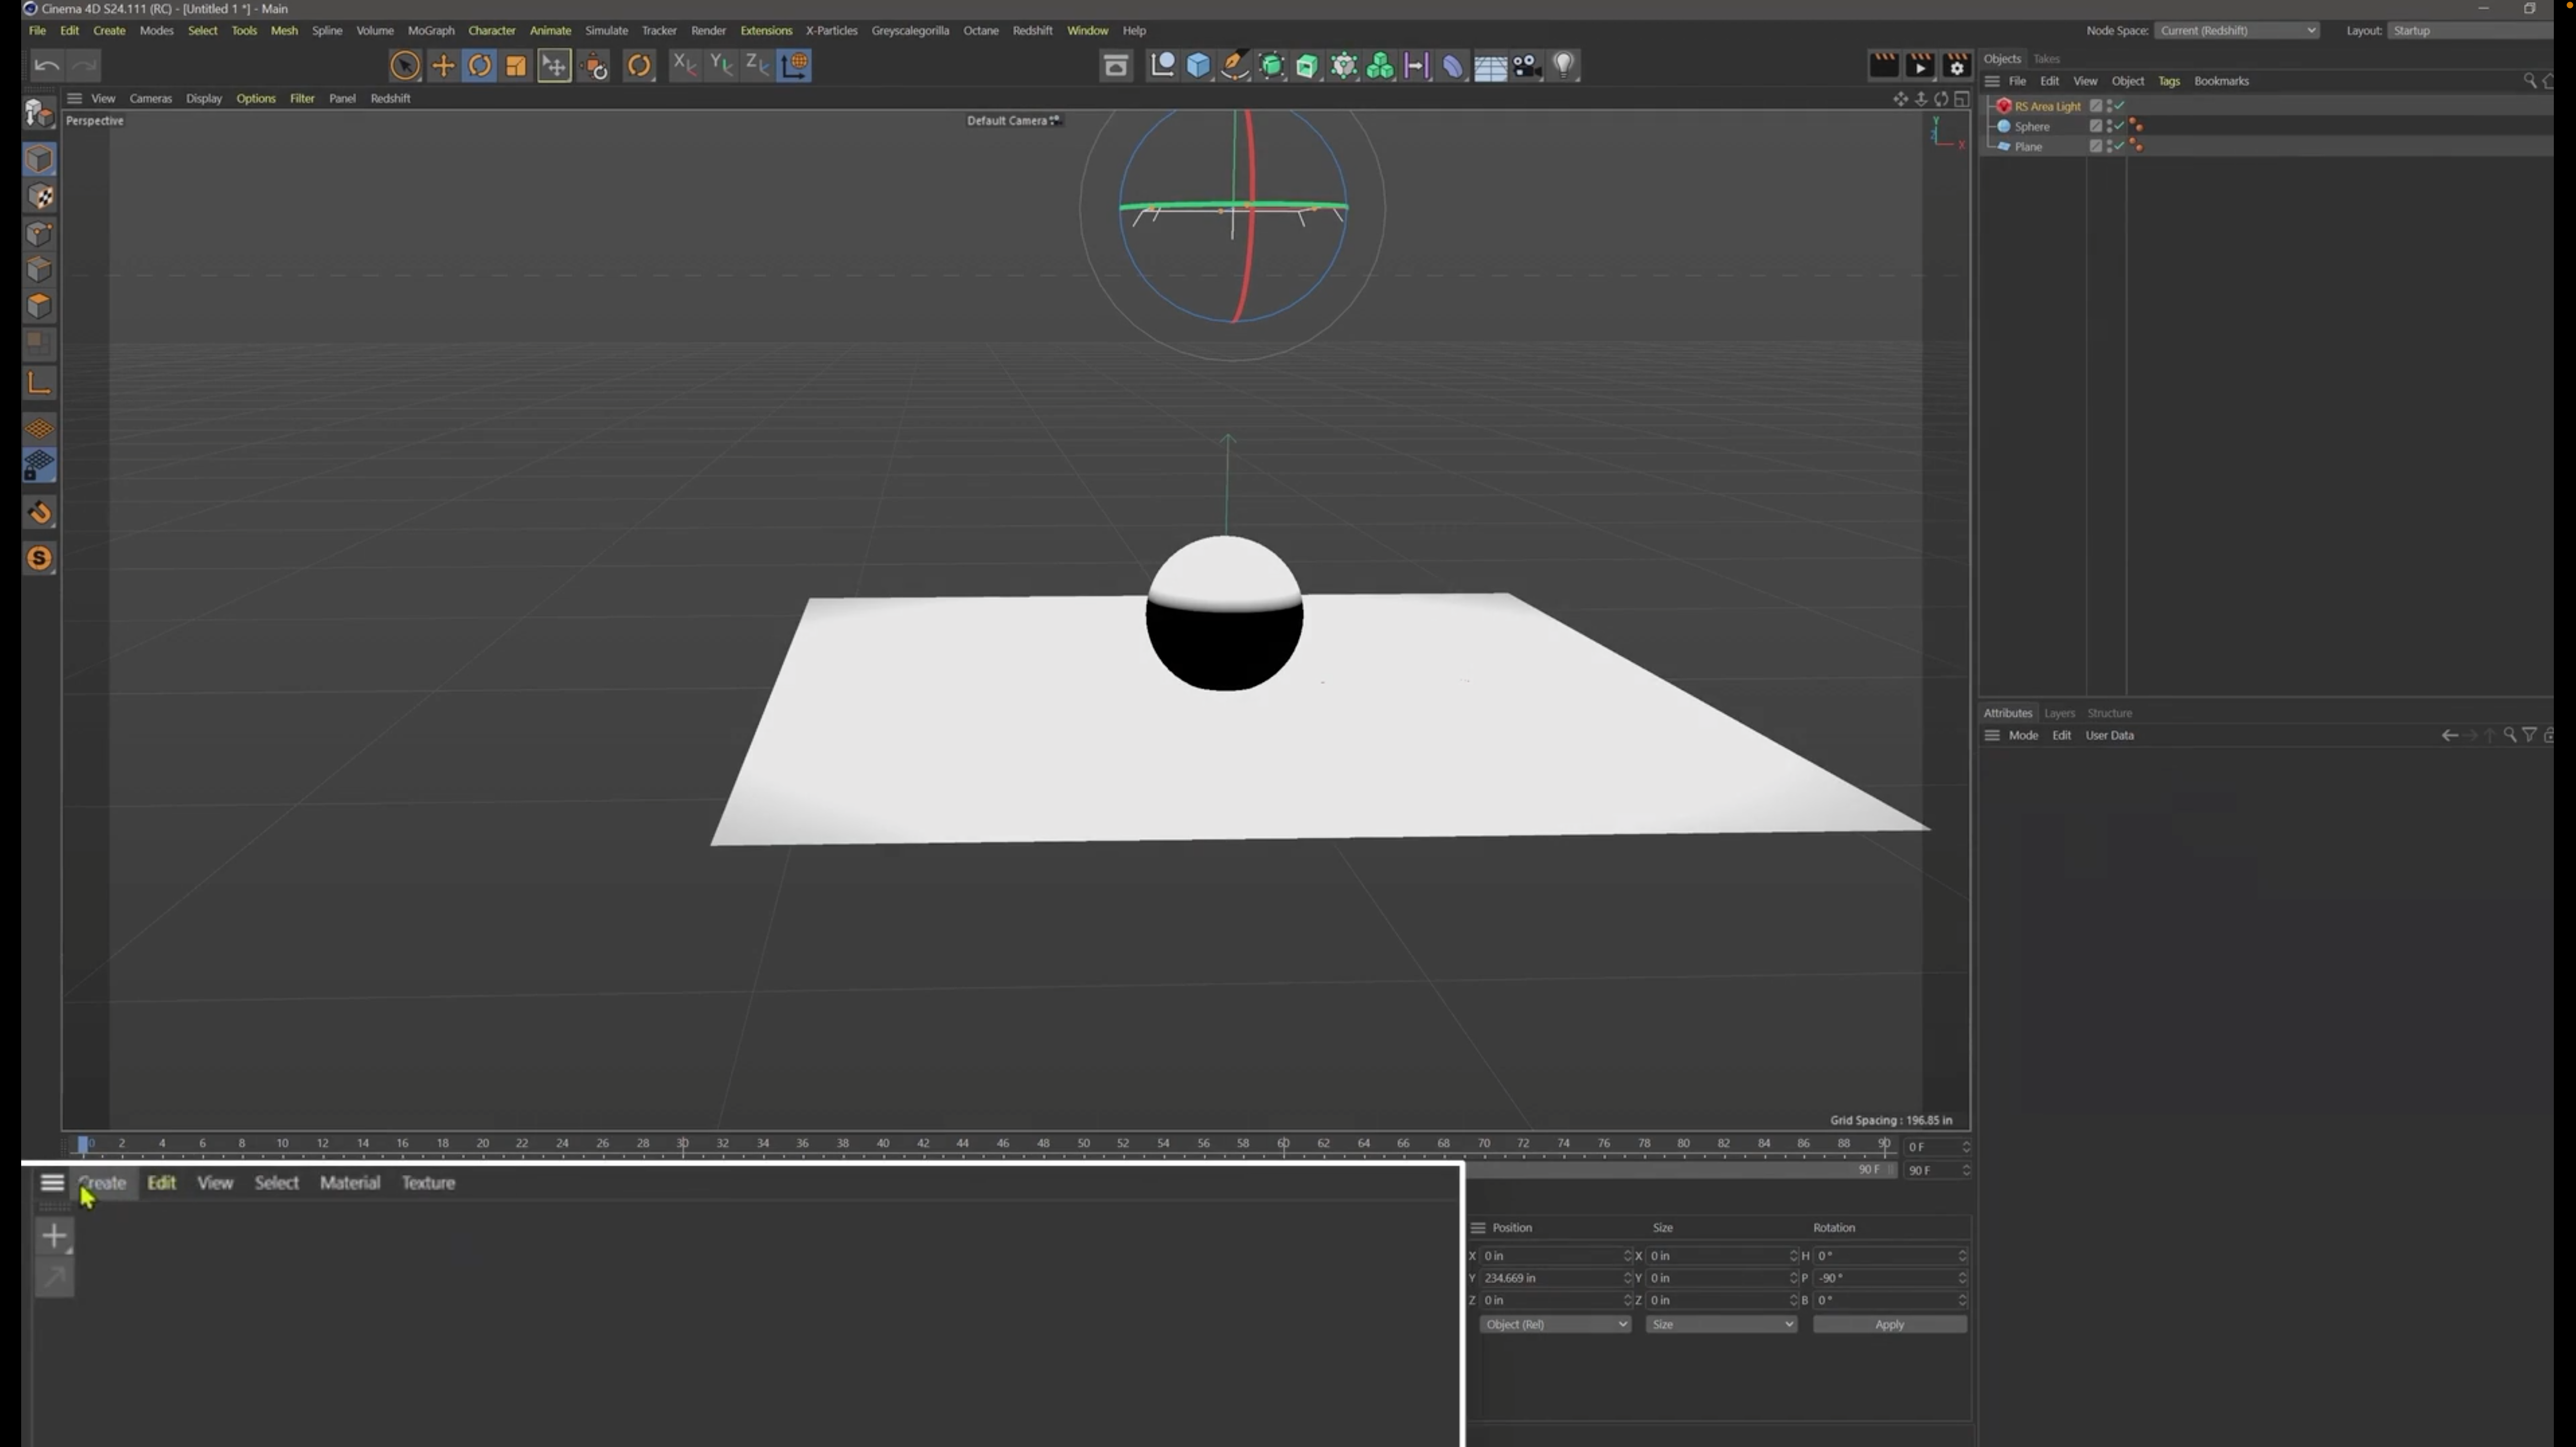
Task: Open the Render View icon
Action: point(1884,66)
